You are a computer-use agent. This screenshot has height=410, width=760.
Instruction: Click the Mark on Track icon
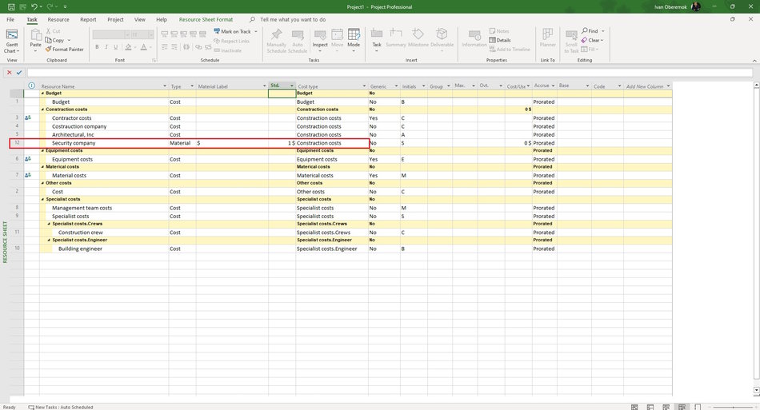[217, 31]
